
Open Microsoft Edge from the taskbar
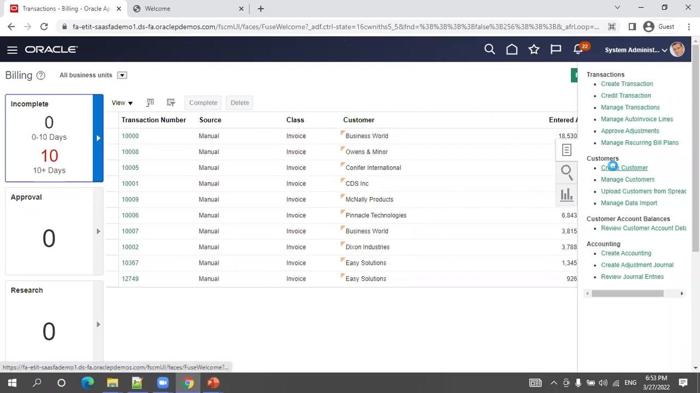pos(87,383)
